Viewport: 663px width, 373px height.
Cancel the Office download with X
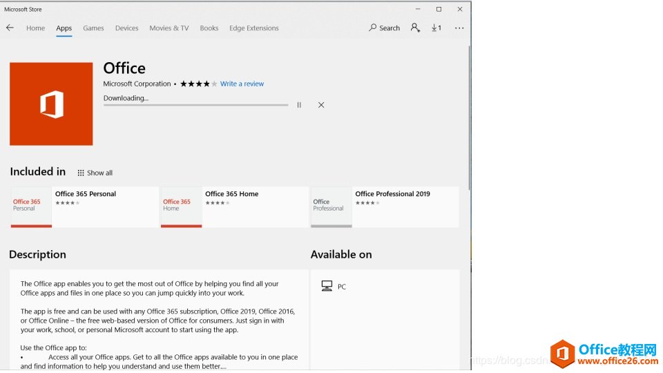321,105
